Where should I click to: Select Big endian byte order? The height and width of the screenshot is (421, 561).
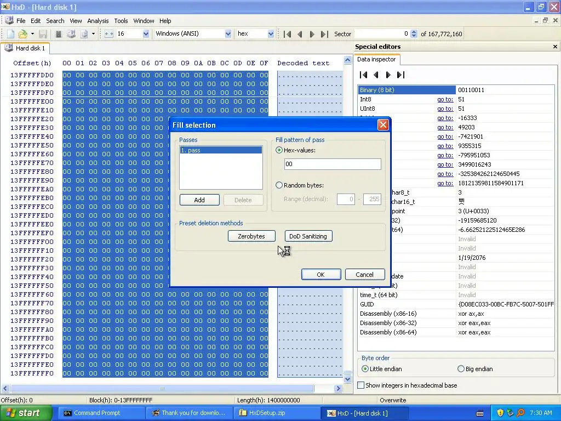[x=461, y=369]
